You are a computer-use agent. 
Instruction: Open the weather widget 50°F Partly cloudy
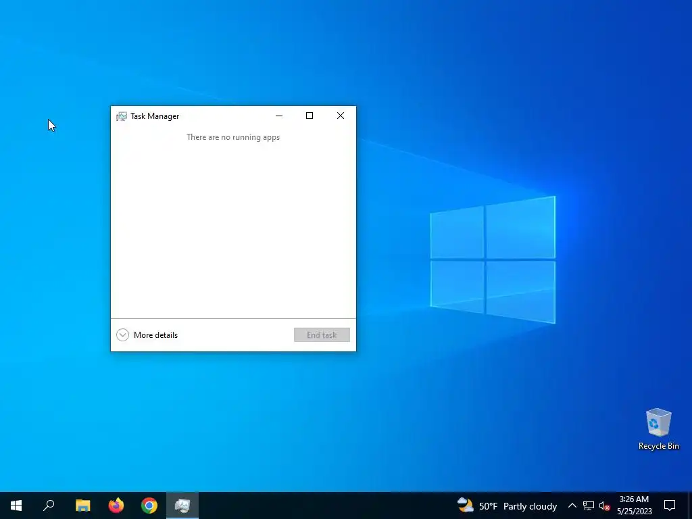507,505
